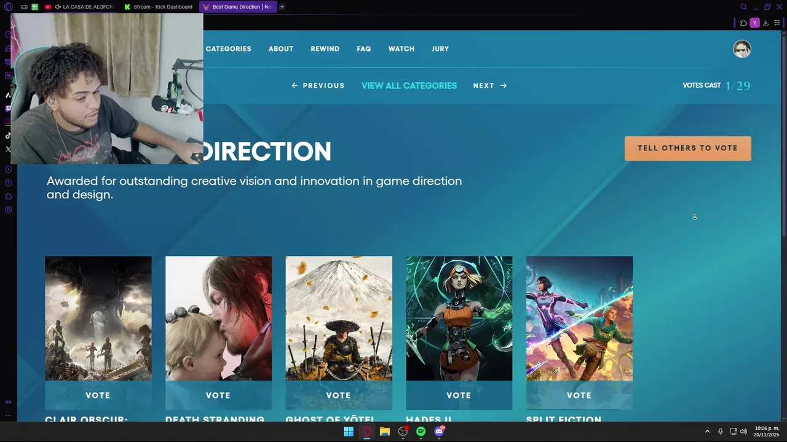This screenshot has height=442, width=787.
Task: Go to the ABOUT page
Action: point(281,49)
